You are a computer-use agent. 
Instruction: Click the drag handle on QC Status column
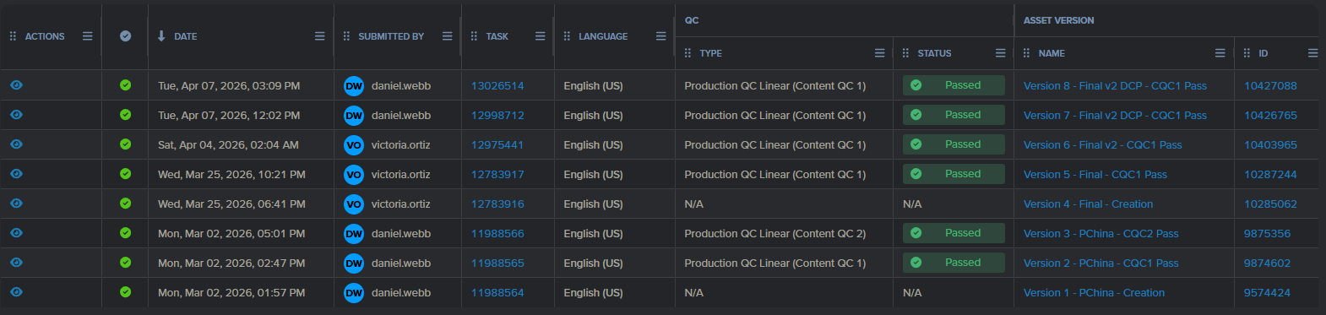[x=905, y=53]
